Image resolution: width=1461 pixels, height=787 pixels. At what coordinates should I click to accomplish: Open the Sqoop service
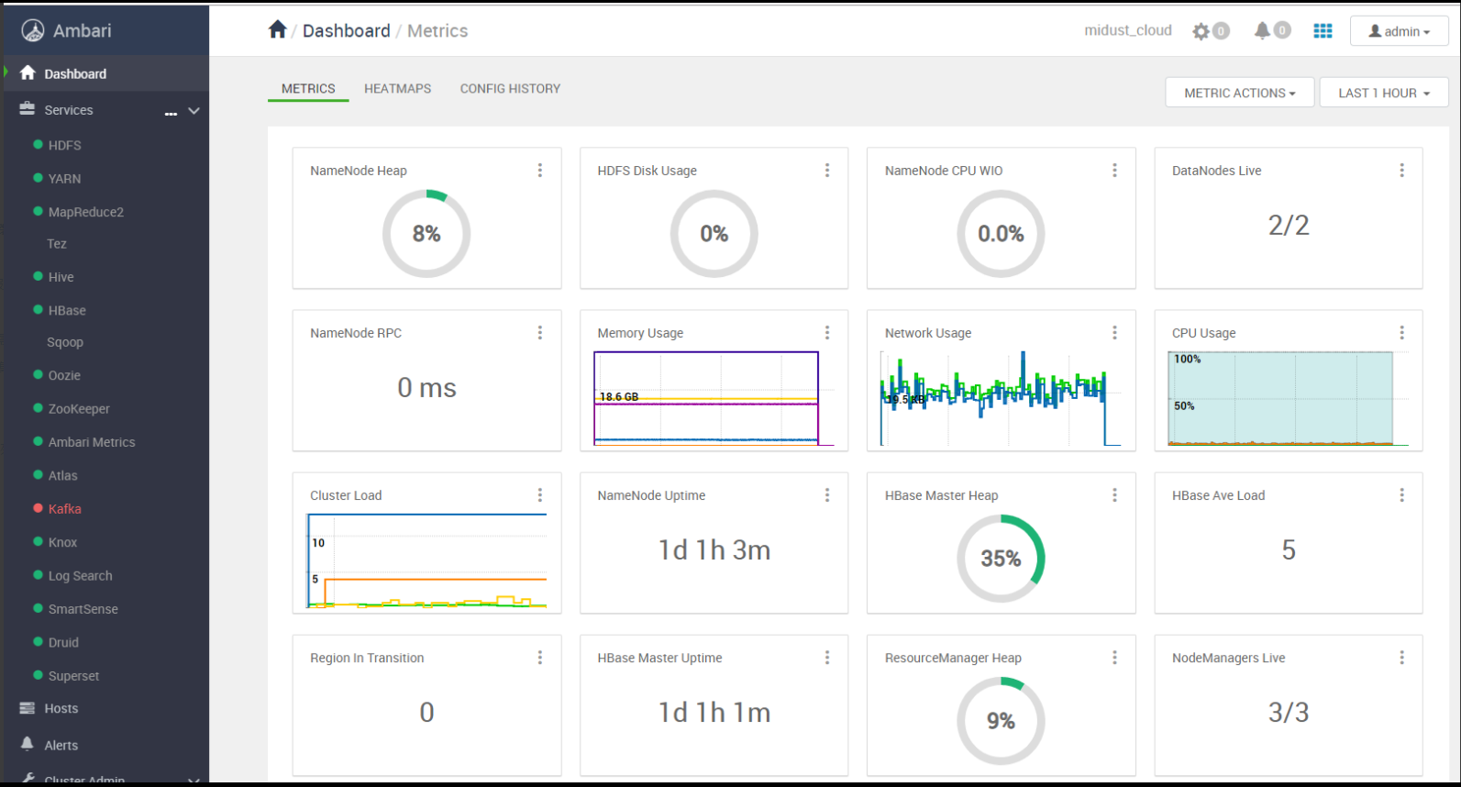(x=65, y=342)
